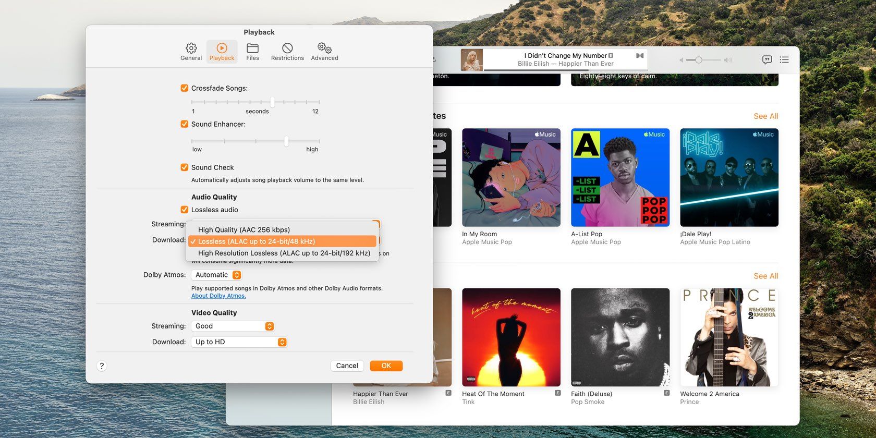Click the explicit badge beside Faith (Deluxe)
Screen dimensions: 876x438
[x=666, y=393]
